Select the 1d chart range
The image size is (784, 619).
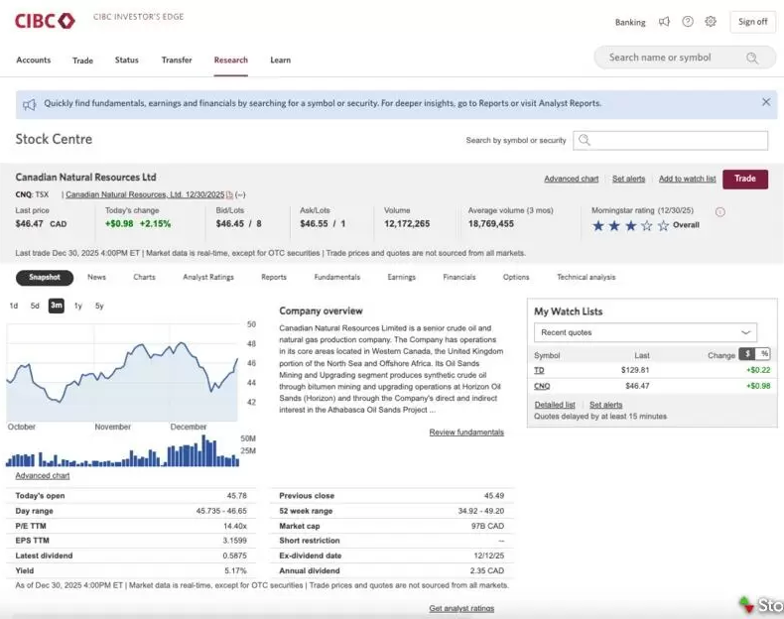tap(14, 306)
